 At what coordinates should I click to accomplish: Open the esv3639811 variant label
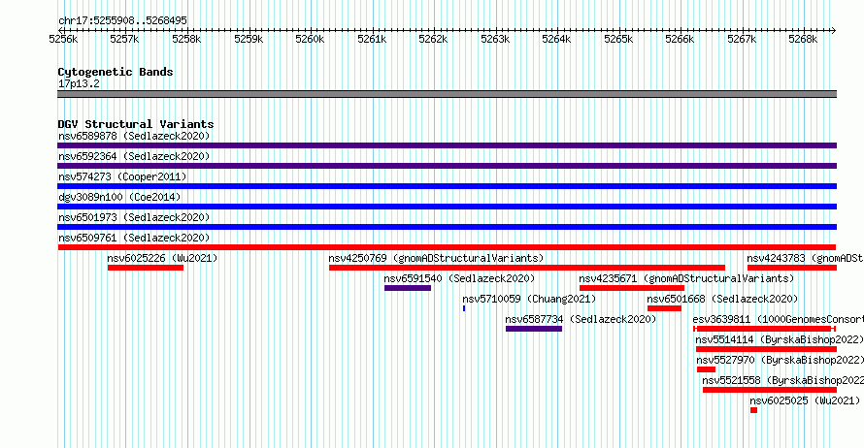pos(778,319)
